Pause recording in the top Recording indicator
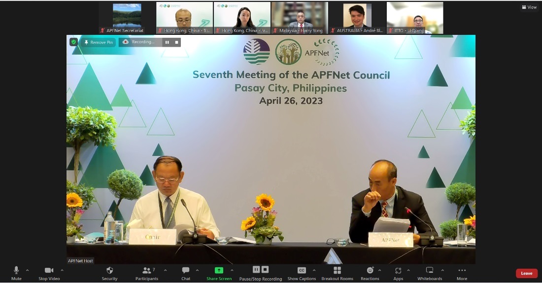Image resolution: width=542 pixels, height=284 pixels. (167, 42)
